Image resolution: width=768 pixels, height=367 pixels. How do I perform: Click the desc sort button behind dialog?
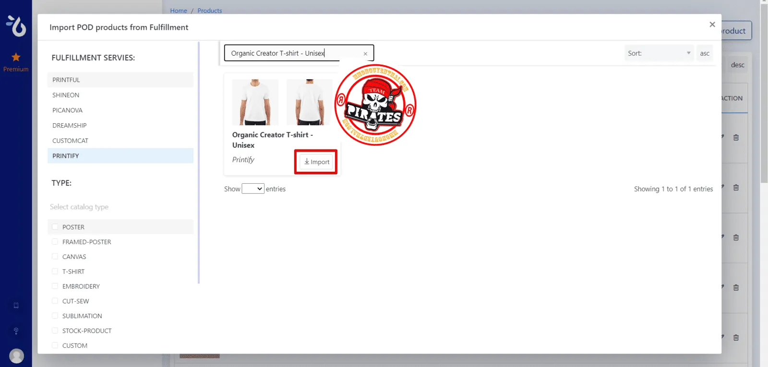pos(737,65)
